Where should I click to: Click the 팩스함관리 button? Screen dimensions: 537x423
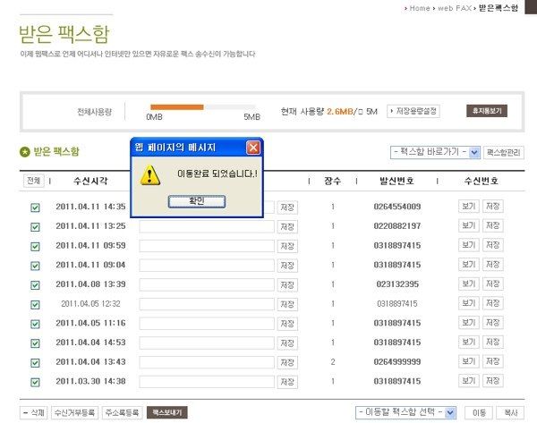tap(503, 153)
